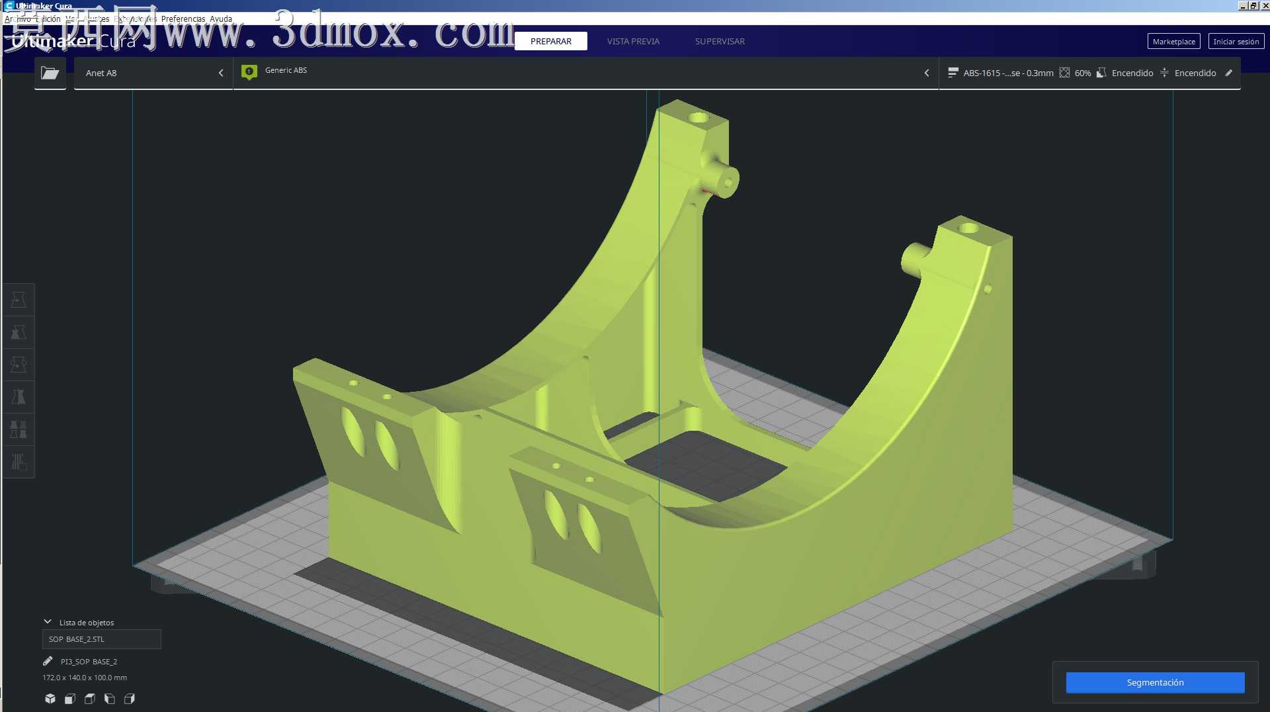Collapse the Lista de objetos panel
This screenshot has width=1270, height=712.
coord(48,622)
